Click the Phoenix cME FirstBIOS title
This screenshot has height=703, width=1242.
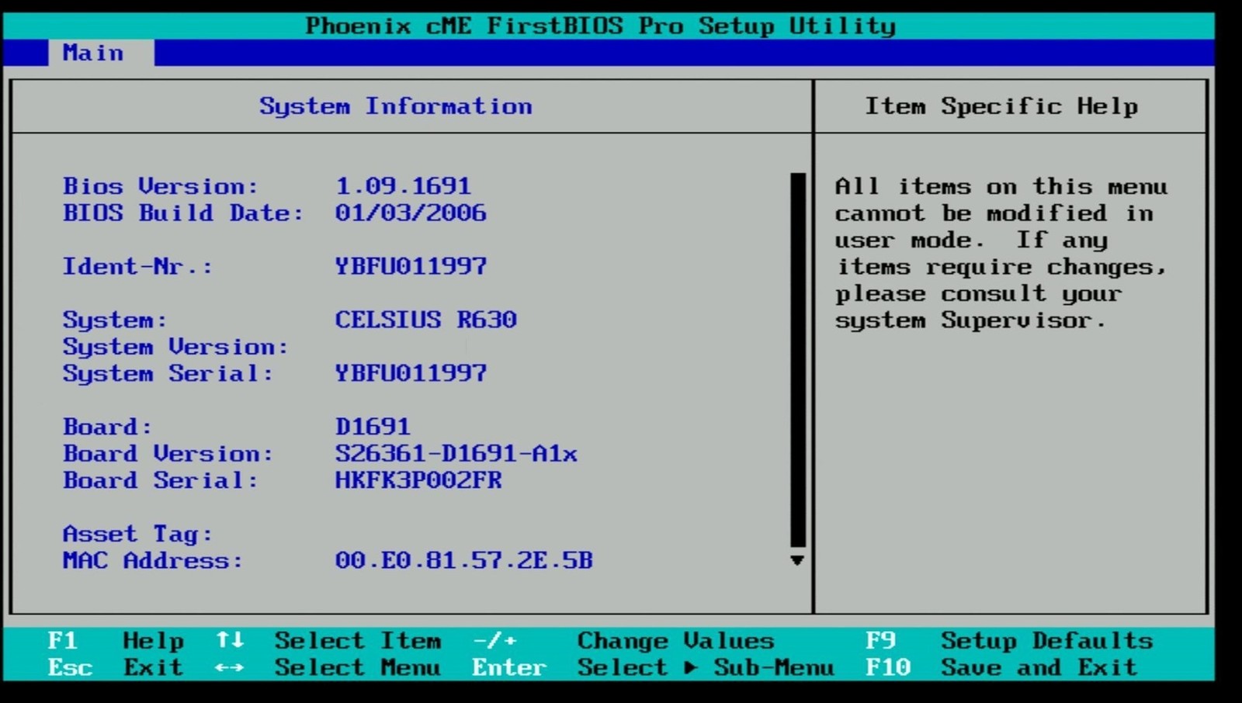pos(601,26)
